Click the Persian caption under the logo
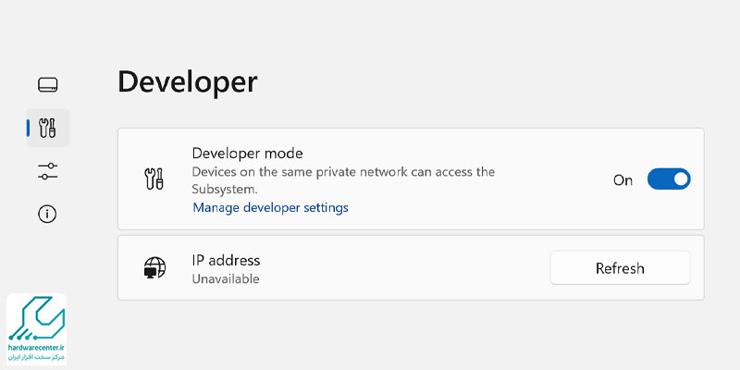Viewport: 740px width, 370px height. (x=37, y=357)
